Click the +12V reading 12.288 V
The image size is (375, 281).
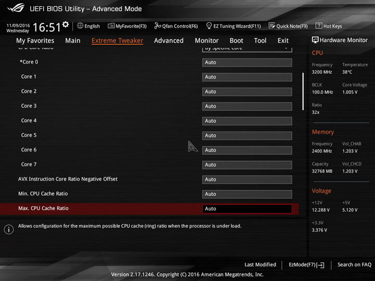click(x=321, y=210)
